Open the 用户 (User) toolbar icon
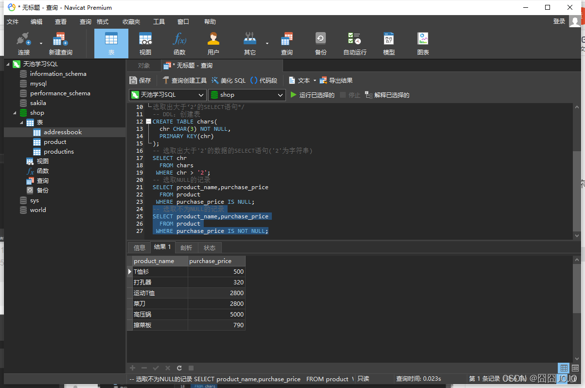Screen dimensions: 585x388 (x=213, y=44)
